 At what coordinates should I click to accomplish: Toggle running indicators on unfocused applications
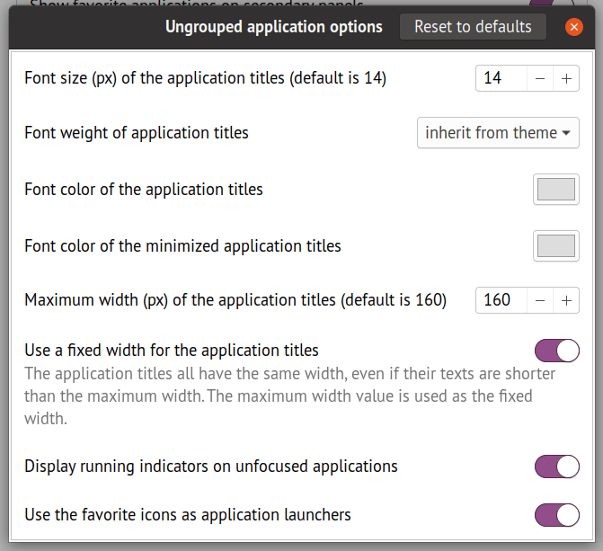click(557, 467)
